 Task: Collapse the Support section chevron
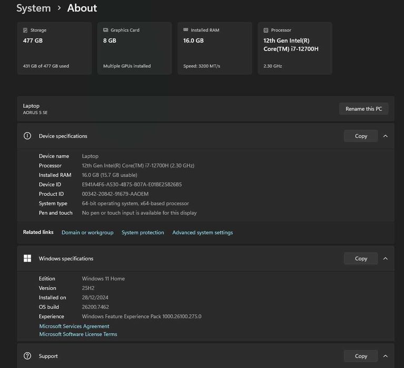coord(386,356)
